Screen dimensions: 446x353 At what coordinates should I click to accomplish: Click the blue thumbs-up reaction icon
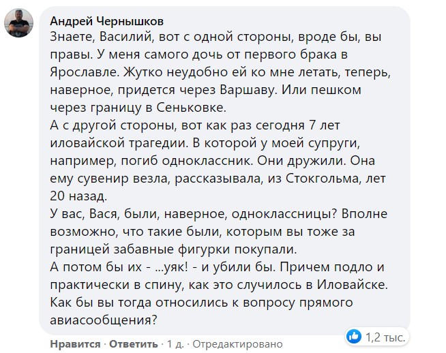[x=354, y=335]
